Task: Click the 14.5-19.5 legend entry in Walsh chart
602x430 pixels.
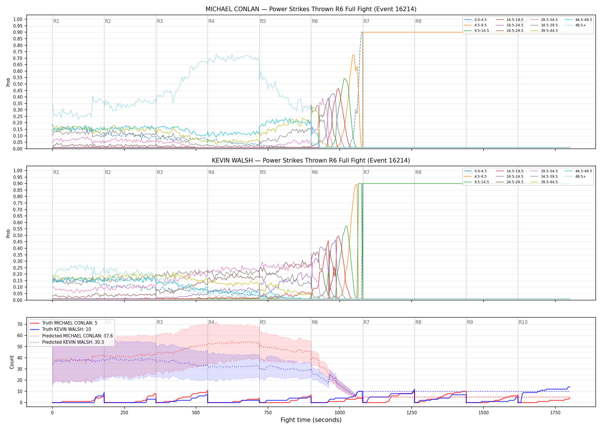Action: pyautogui.click(x=510, y=171)
